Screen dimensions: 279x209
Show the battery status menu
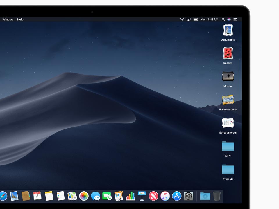(196, 19)
